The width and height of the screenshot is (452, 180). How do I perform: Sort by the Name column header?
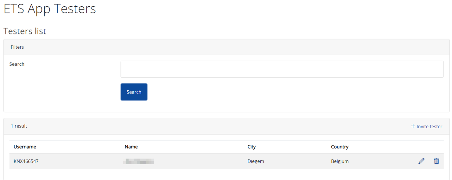(131, 147)
